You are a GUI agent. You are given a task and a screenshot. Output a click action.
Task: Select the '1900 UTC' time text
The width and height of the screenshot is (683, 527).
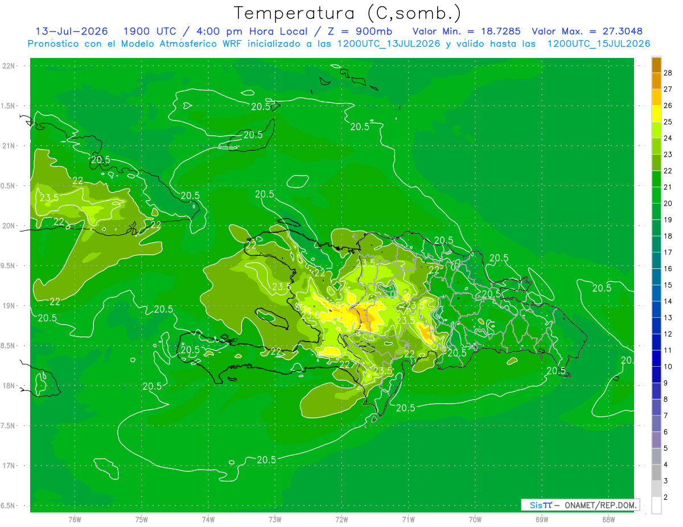(x=150, y=31)
